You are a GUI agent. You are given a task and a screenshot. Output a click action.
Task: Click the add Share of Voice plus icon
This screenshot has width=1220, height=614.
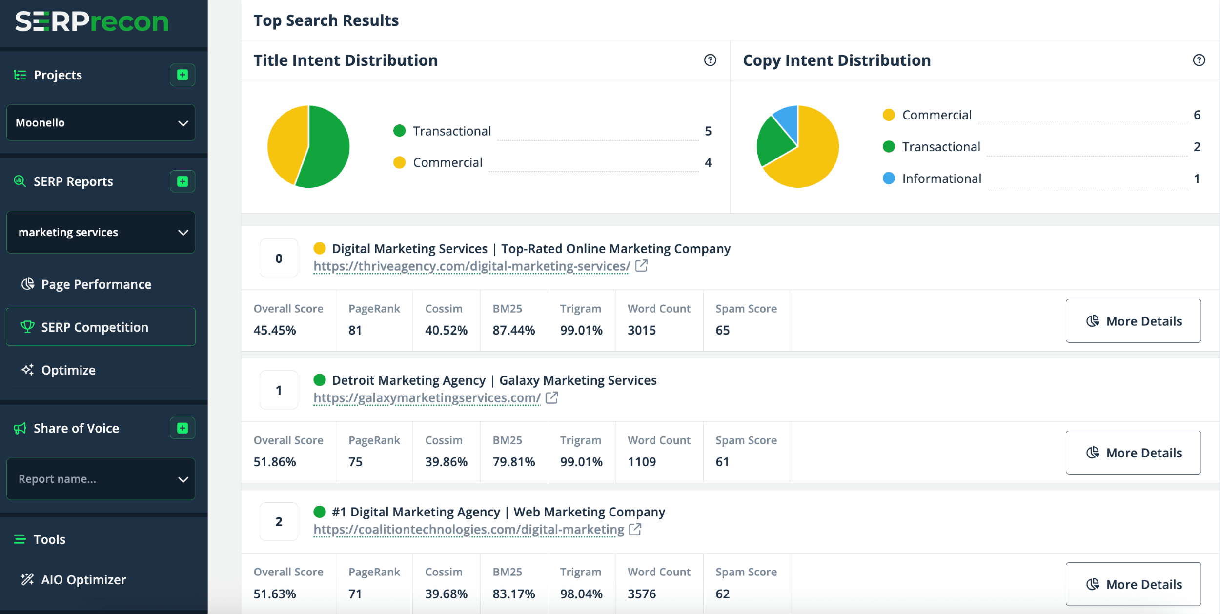point(183,428)
